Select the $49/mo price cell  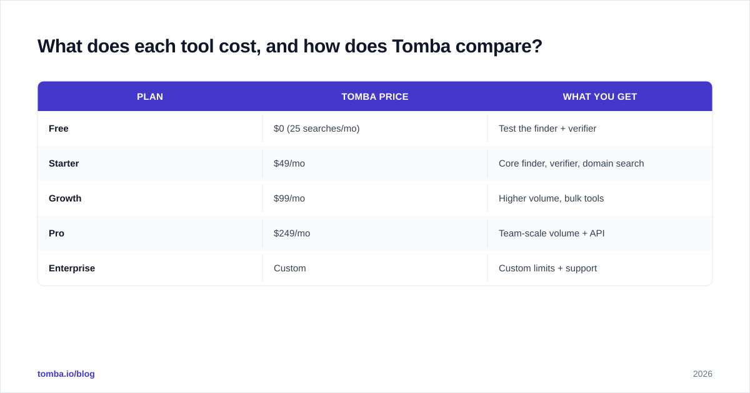[375, 163]
